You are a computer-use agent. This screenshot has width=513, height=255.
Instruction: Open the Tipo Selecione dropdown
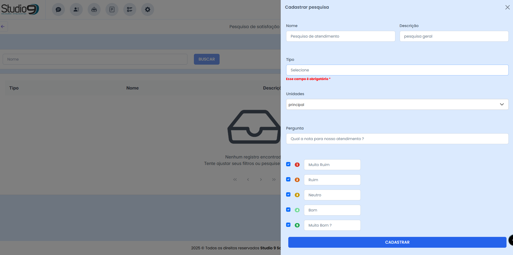[397, 70]
